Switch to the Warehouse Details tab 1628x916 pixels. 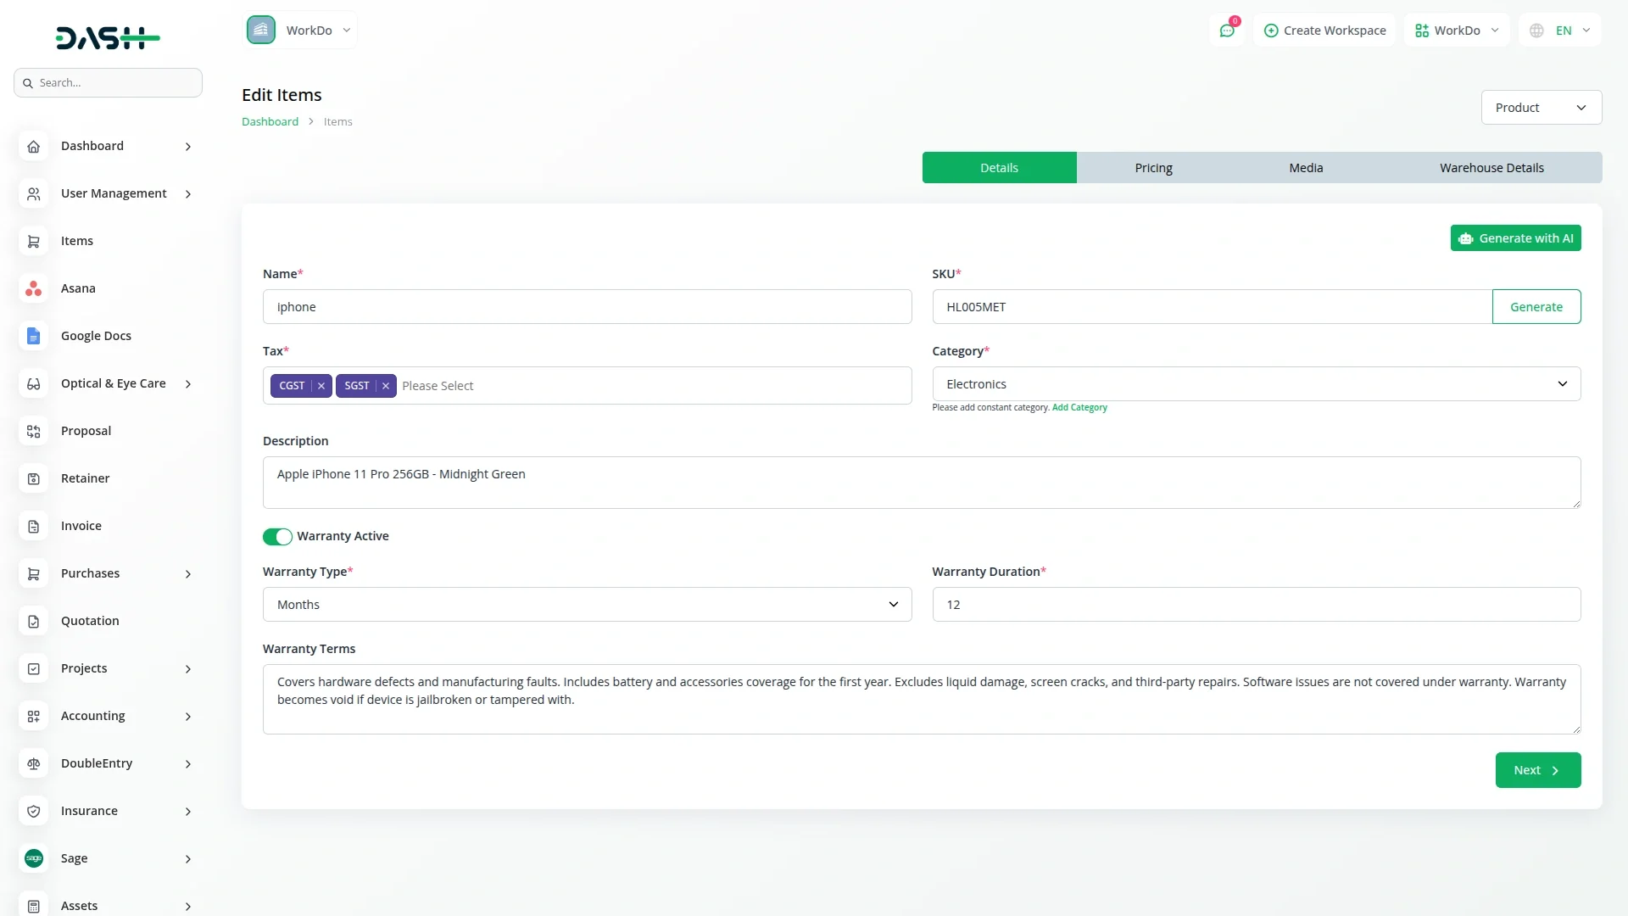1491,168
